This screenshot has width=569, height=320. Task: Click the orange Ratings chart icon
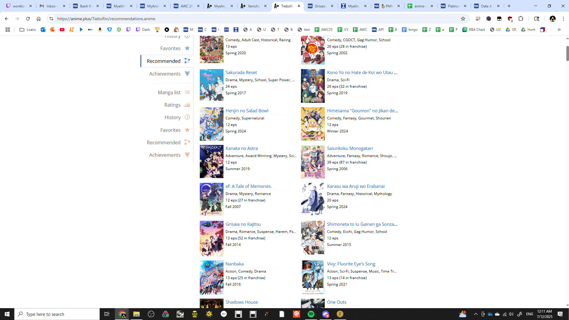[187, 105]
